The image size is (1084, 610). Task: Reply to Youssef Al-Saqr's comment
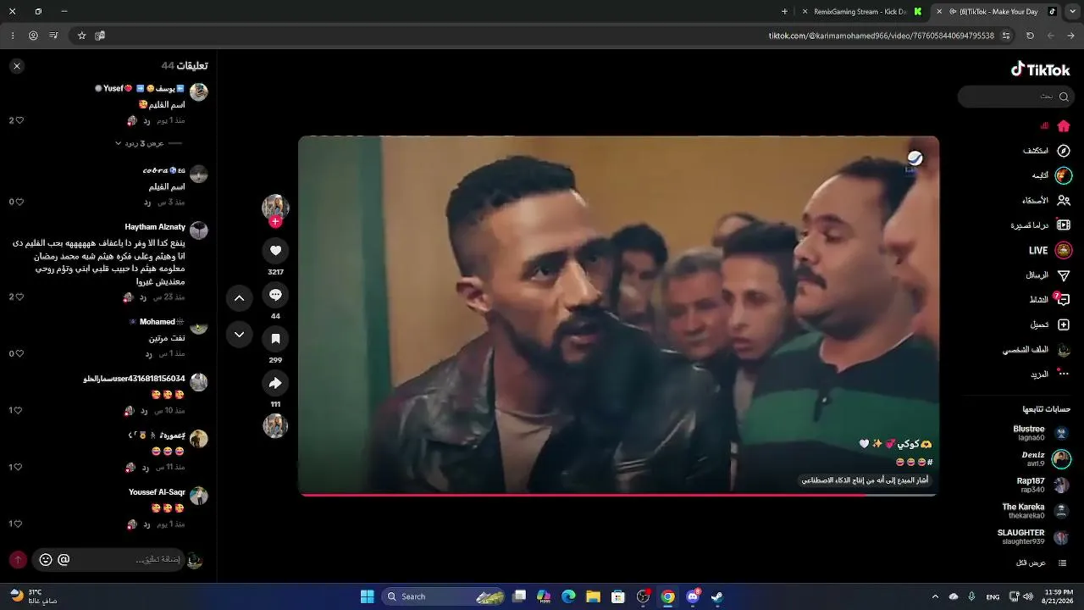coord(146,524)
